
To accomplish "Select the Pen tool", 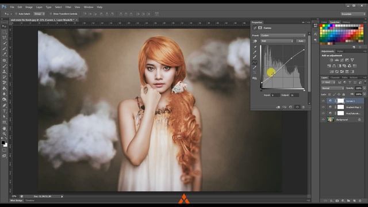I will [x=4, y=105].
